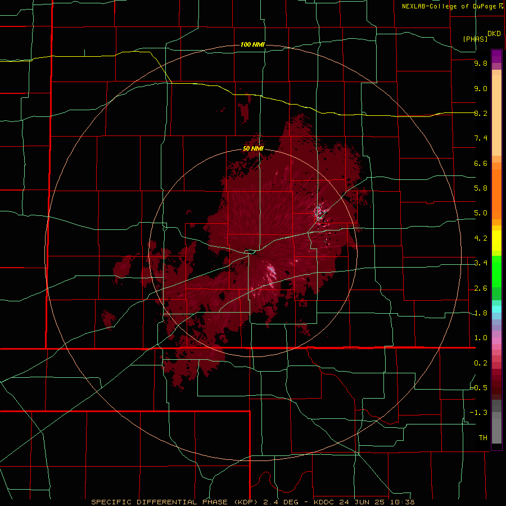Click the 3.4 legend value
This screenshot has height=506, width=506.
tap(481, 263)
